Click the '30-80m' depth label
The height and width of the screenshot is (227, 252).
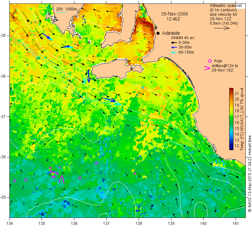185,48
